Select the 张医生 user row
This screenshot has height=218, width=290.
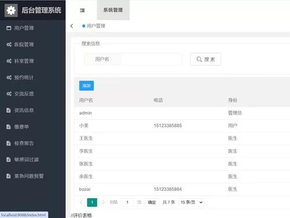(x=182, y=164)
